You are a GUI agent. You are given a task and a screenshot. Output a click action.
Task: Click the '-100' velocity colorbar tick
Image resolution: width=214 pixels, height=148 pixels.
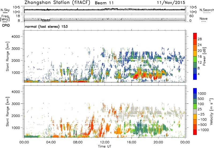202,119
